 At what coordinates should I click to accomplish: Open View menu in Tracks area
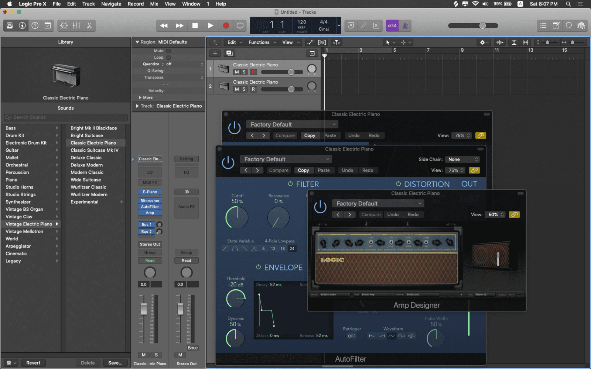pyautogui.click(x=291, y=42)
